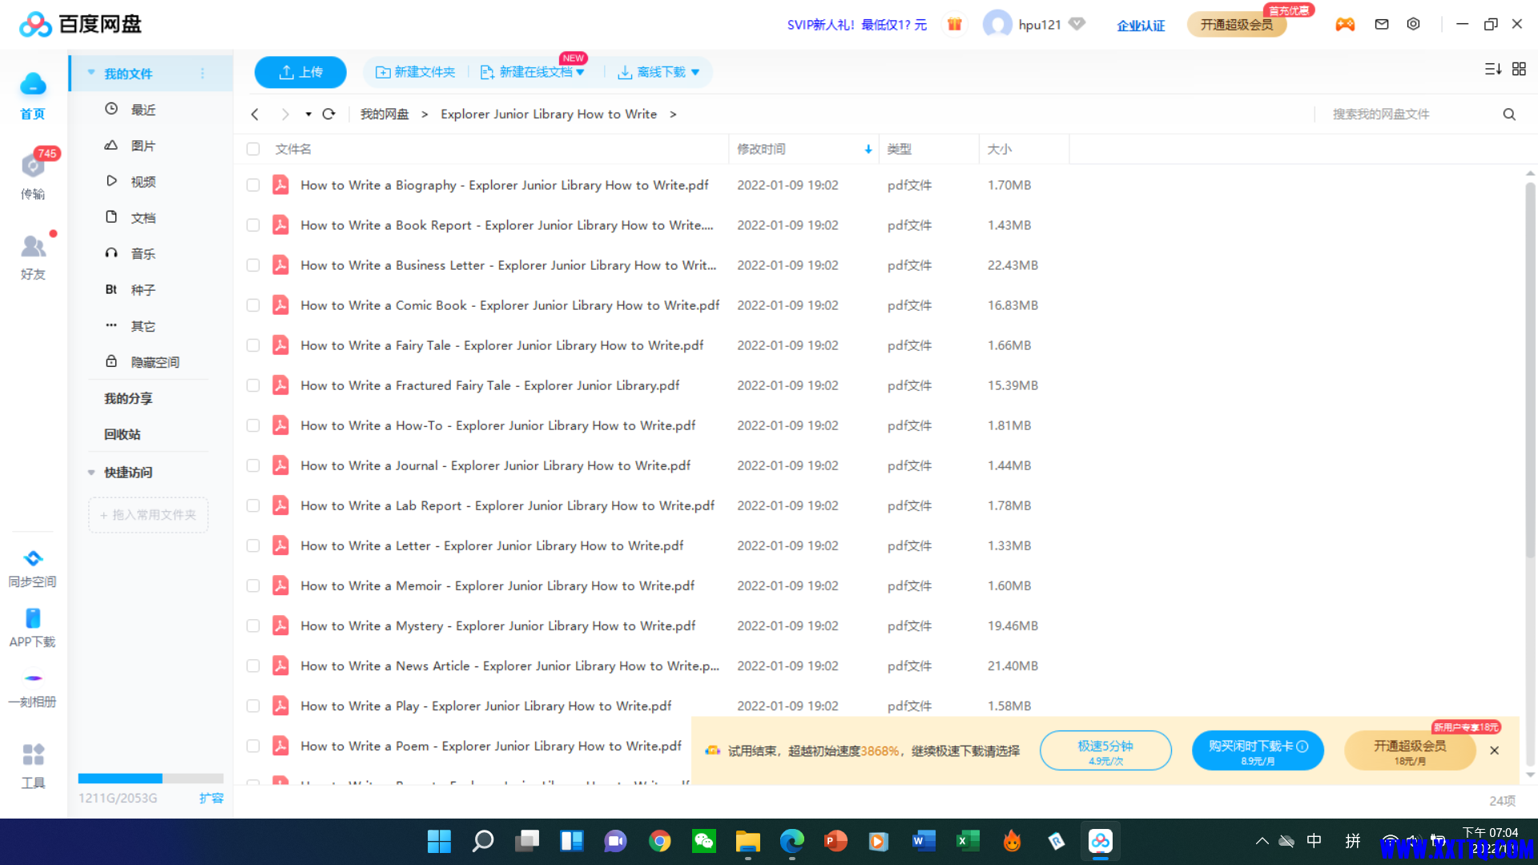Click the 上传 upload button

click(300, 72)
